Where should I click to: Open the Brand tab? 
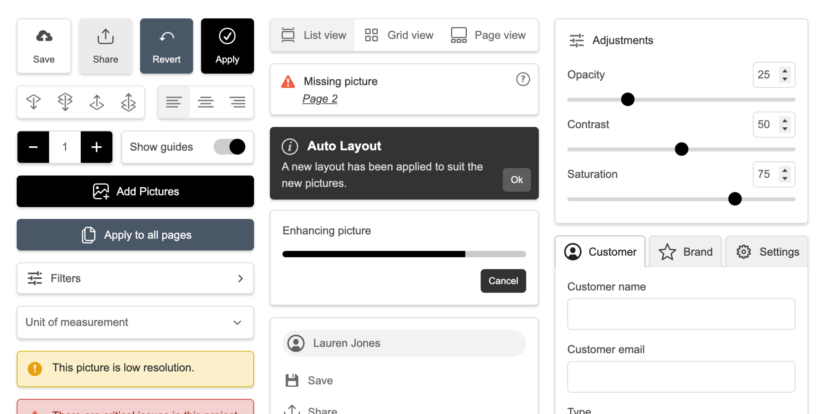pyautogui.click(x=686, y=252)
